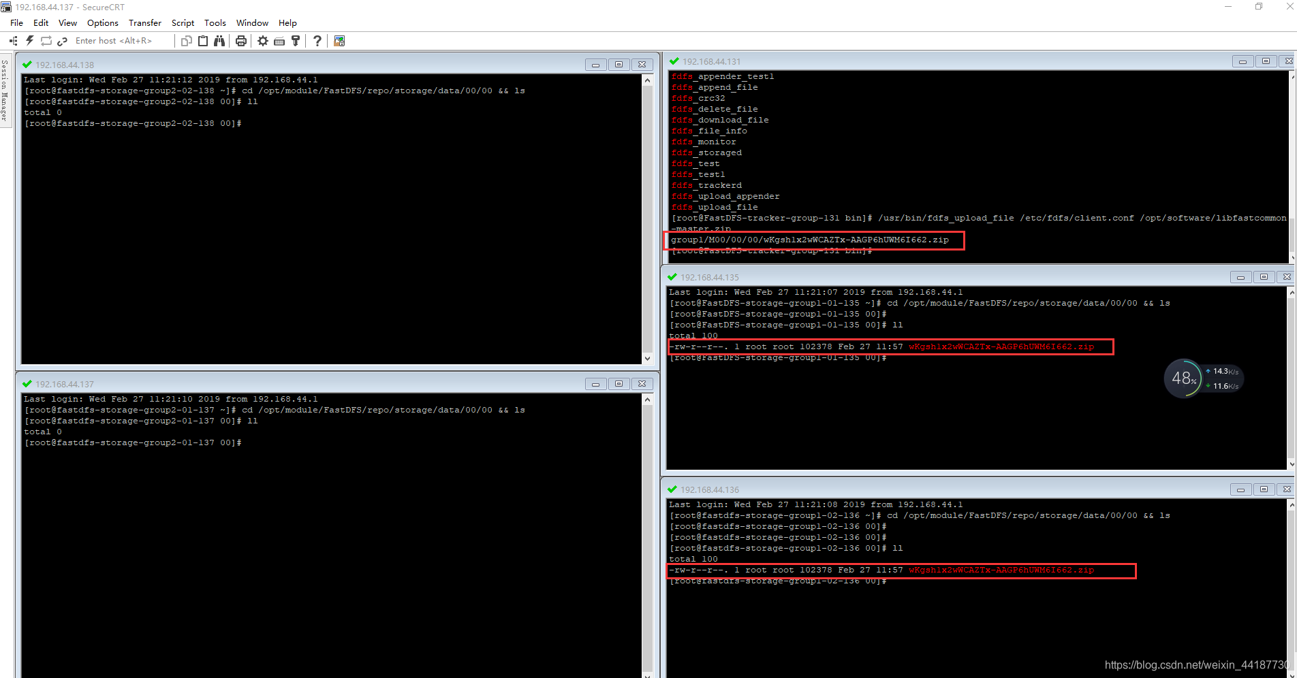Click the zip filename in 192.168.44.136 terminal
The height and width of the screenshot is (678, 1297).
point(1001,570)
